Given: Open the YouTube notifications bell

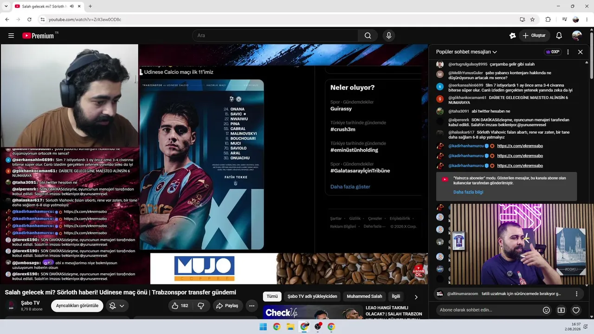Looking at the screenshot, I should pyautogui.click(x=559, y=36).
